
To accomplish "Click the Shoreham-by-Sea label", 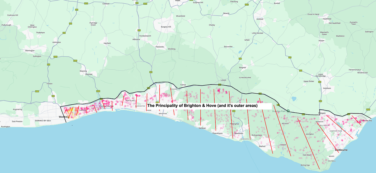I will [106, 106].
